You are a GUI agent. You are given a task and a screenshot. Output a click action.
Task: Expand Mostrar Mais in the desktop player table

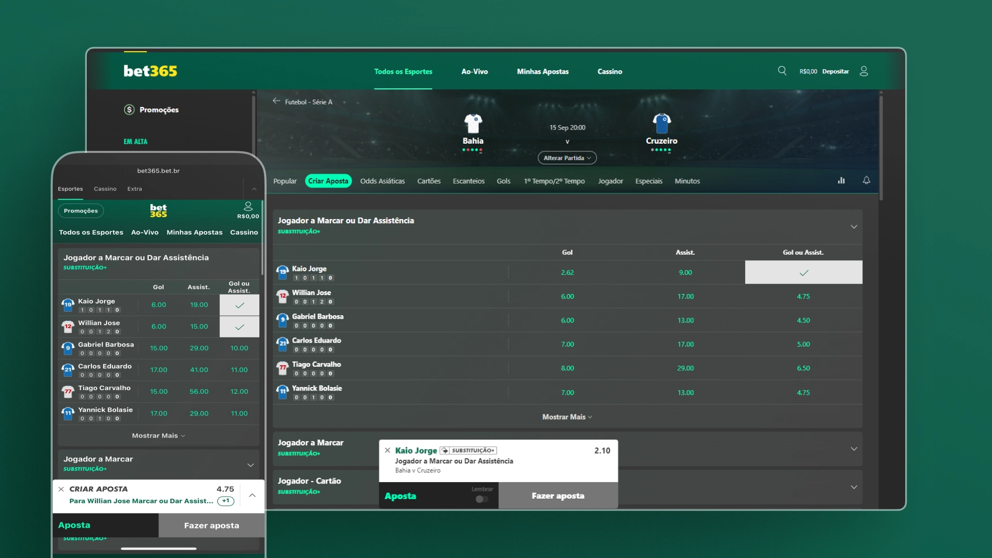(567, 416)
